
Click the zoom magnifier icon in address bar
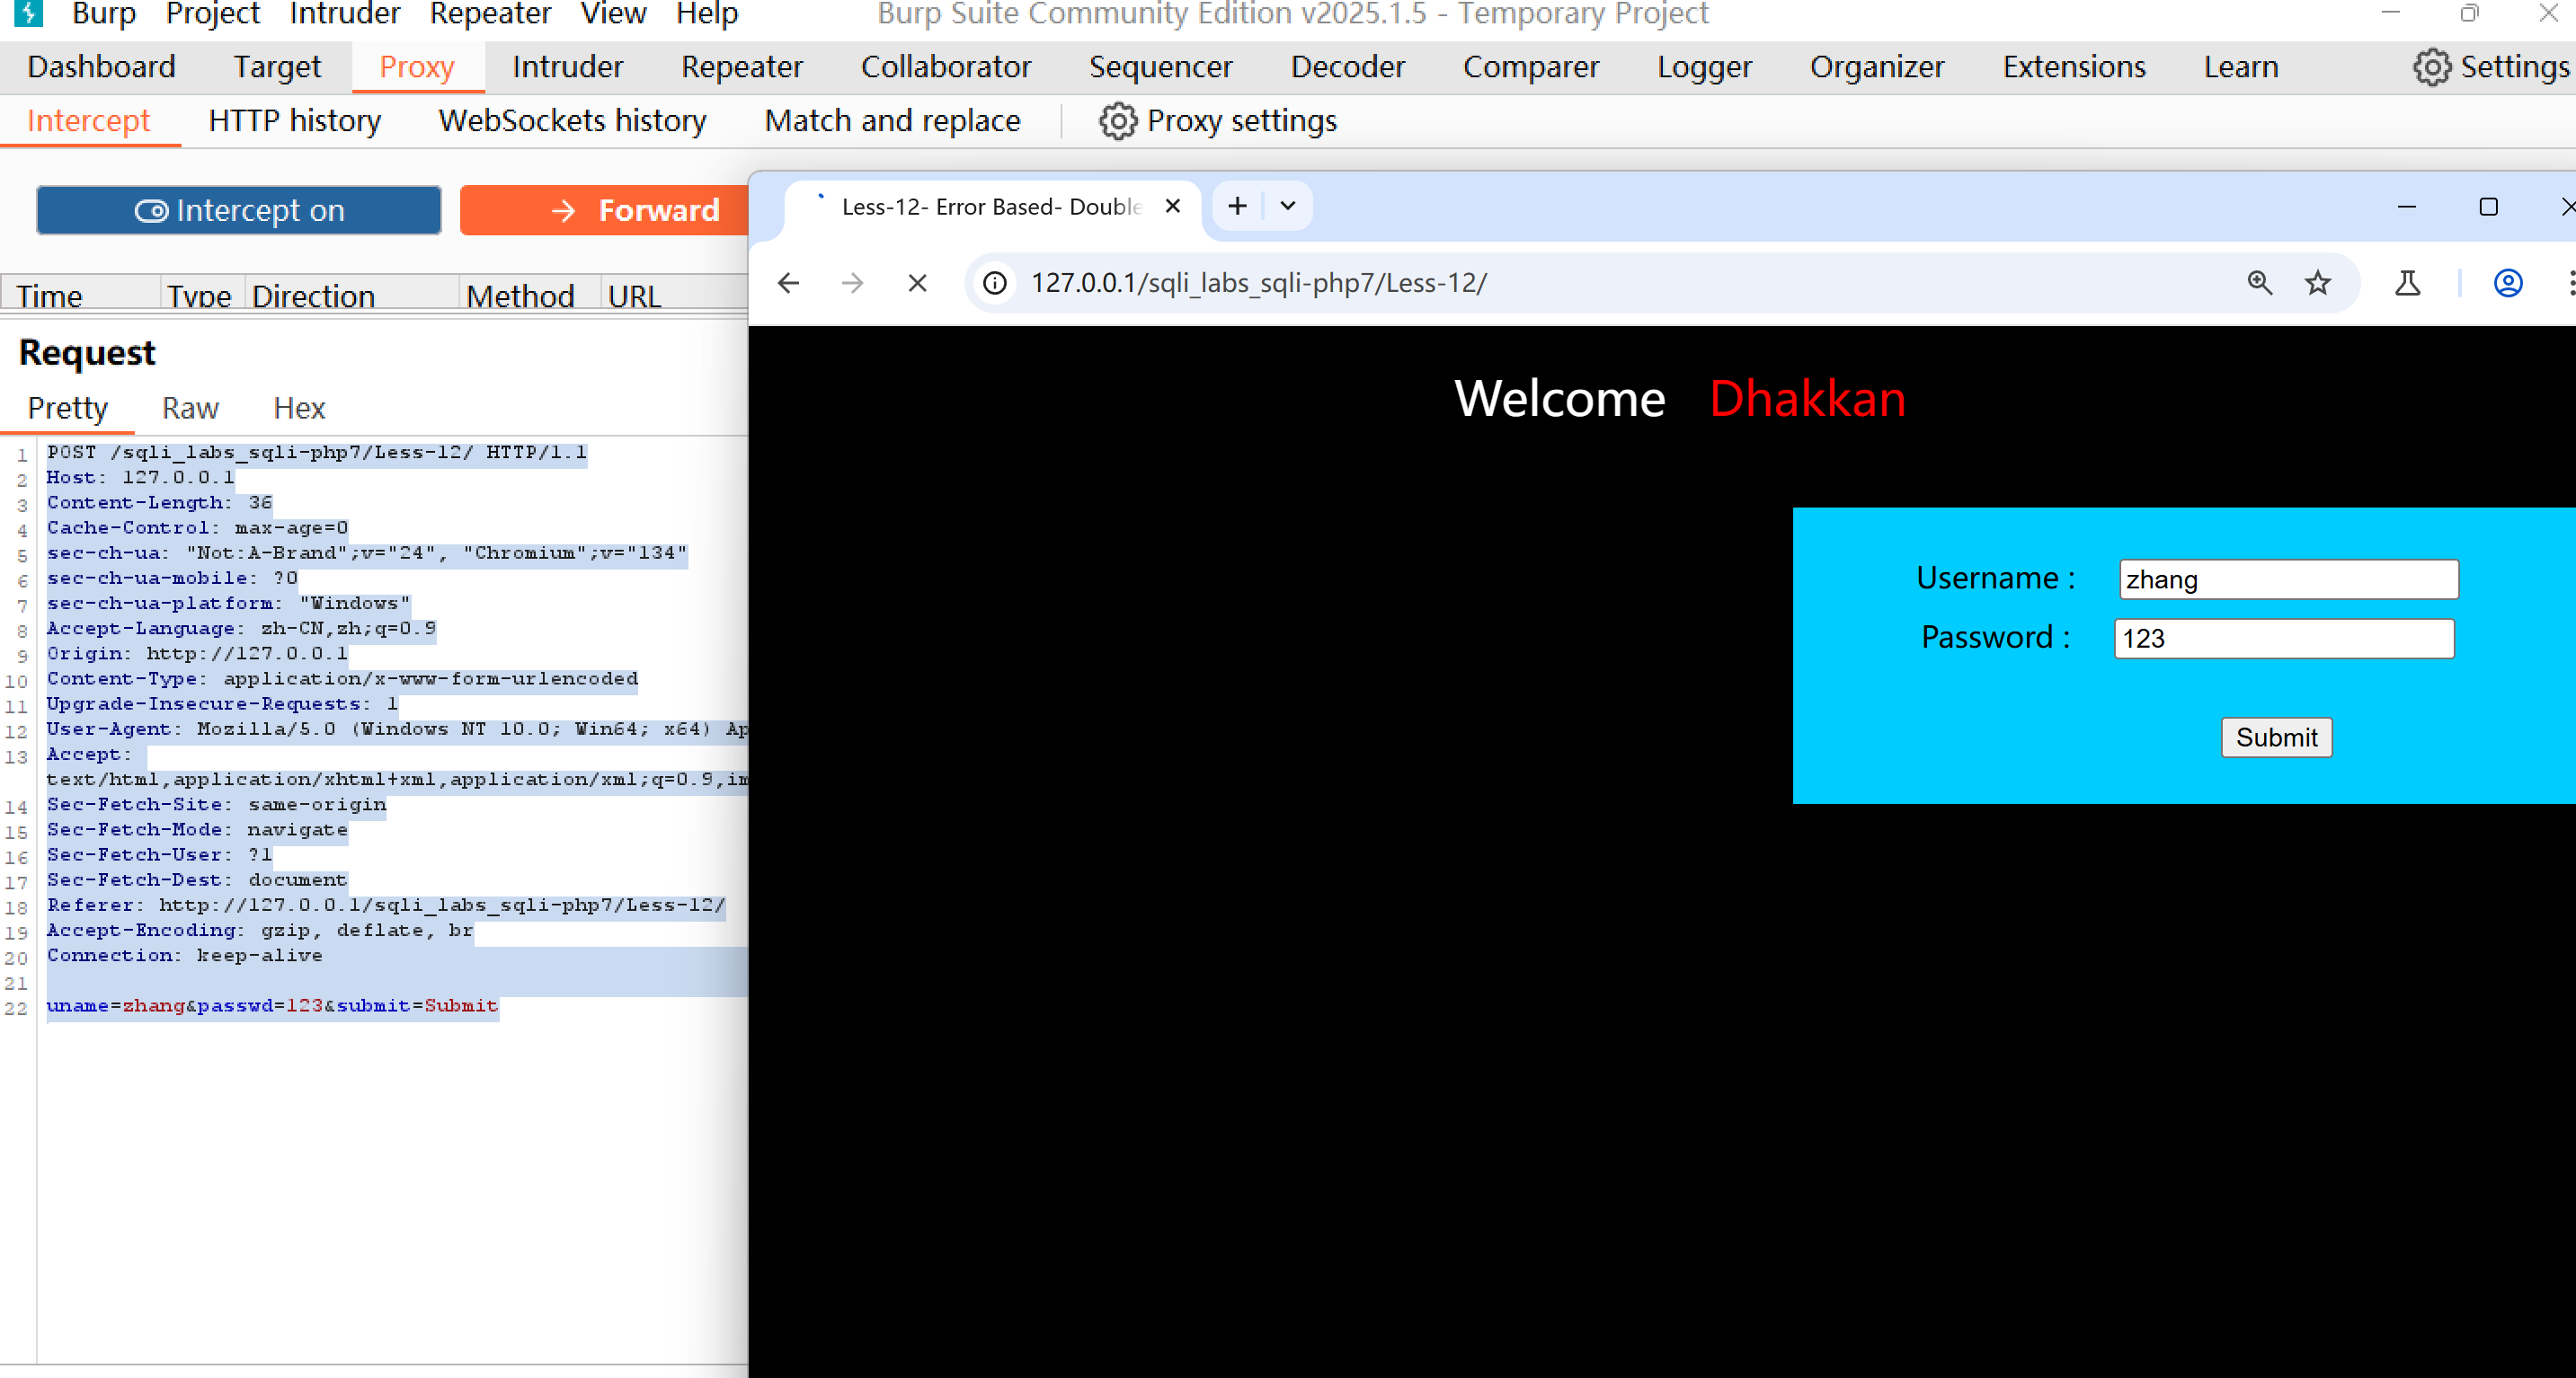click(2259, 284)
